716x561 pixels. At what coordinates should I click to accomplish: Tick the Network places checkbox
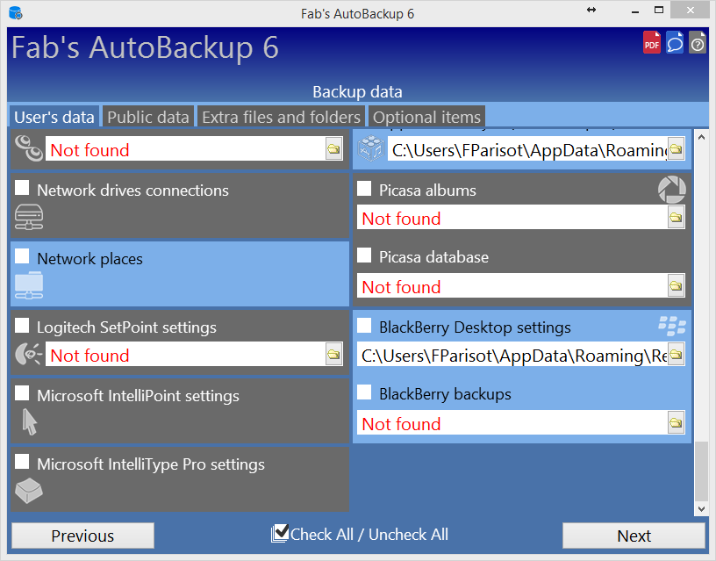[x=22, y=256]
